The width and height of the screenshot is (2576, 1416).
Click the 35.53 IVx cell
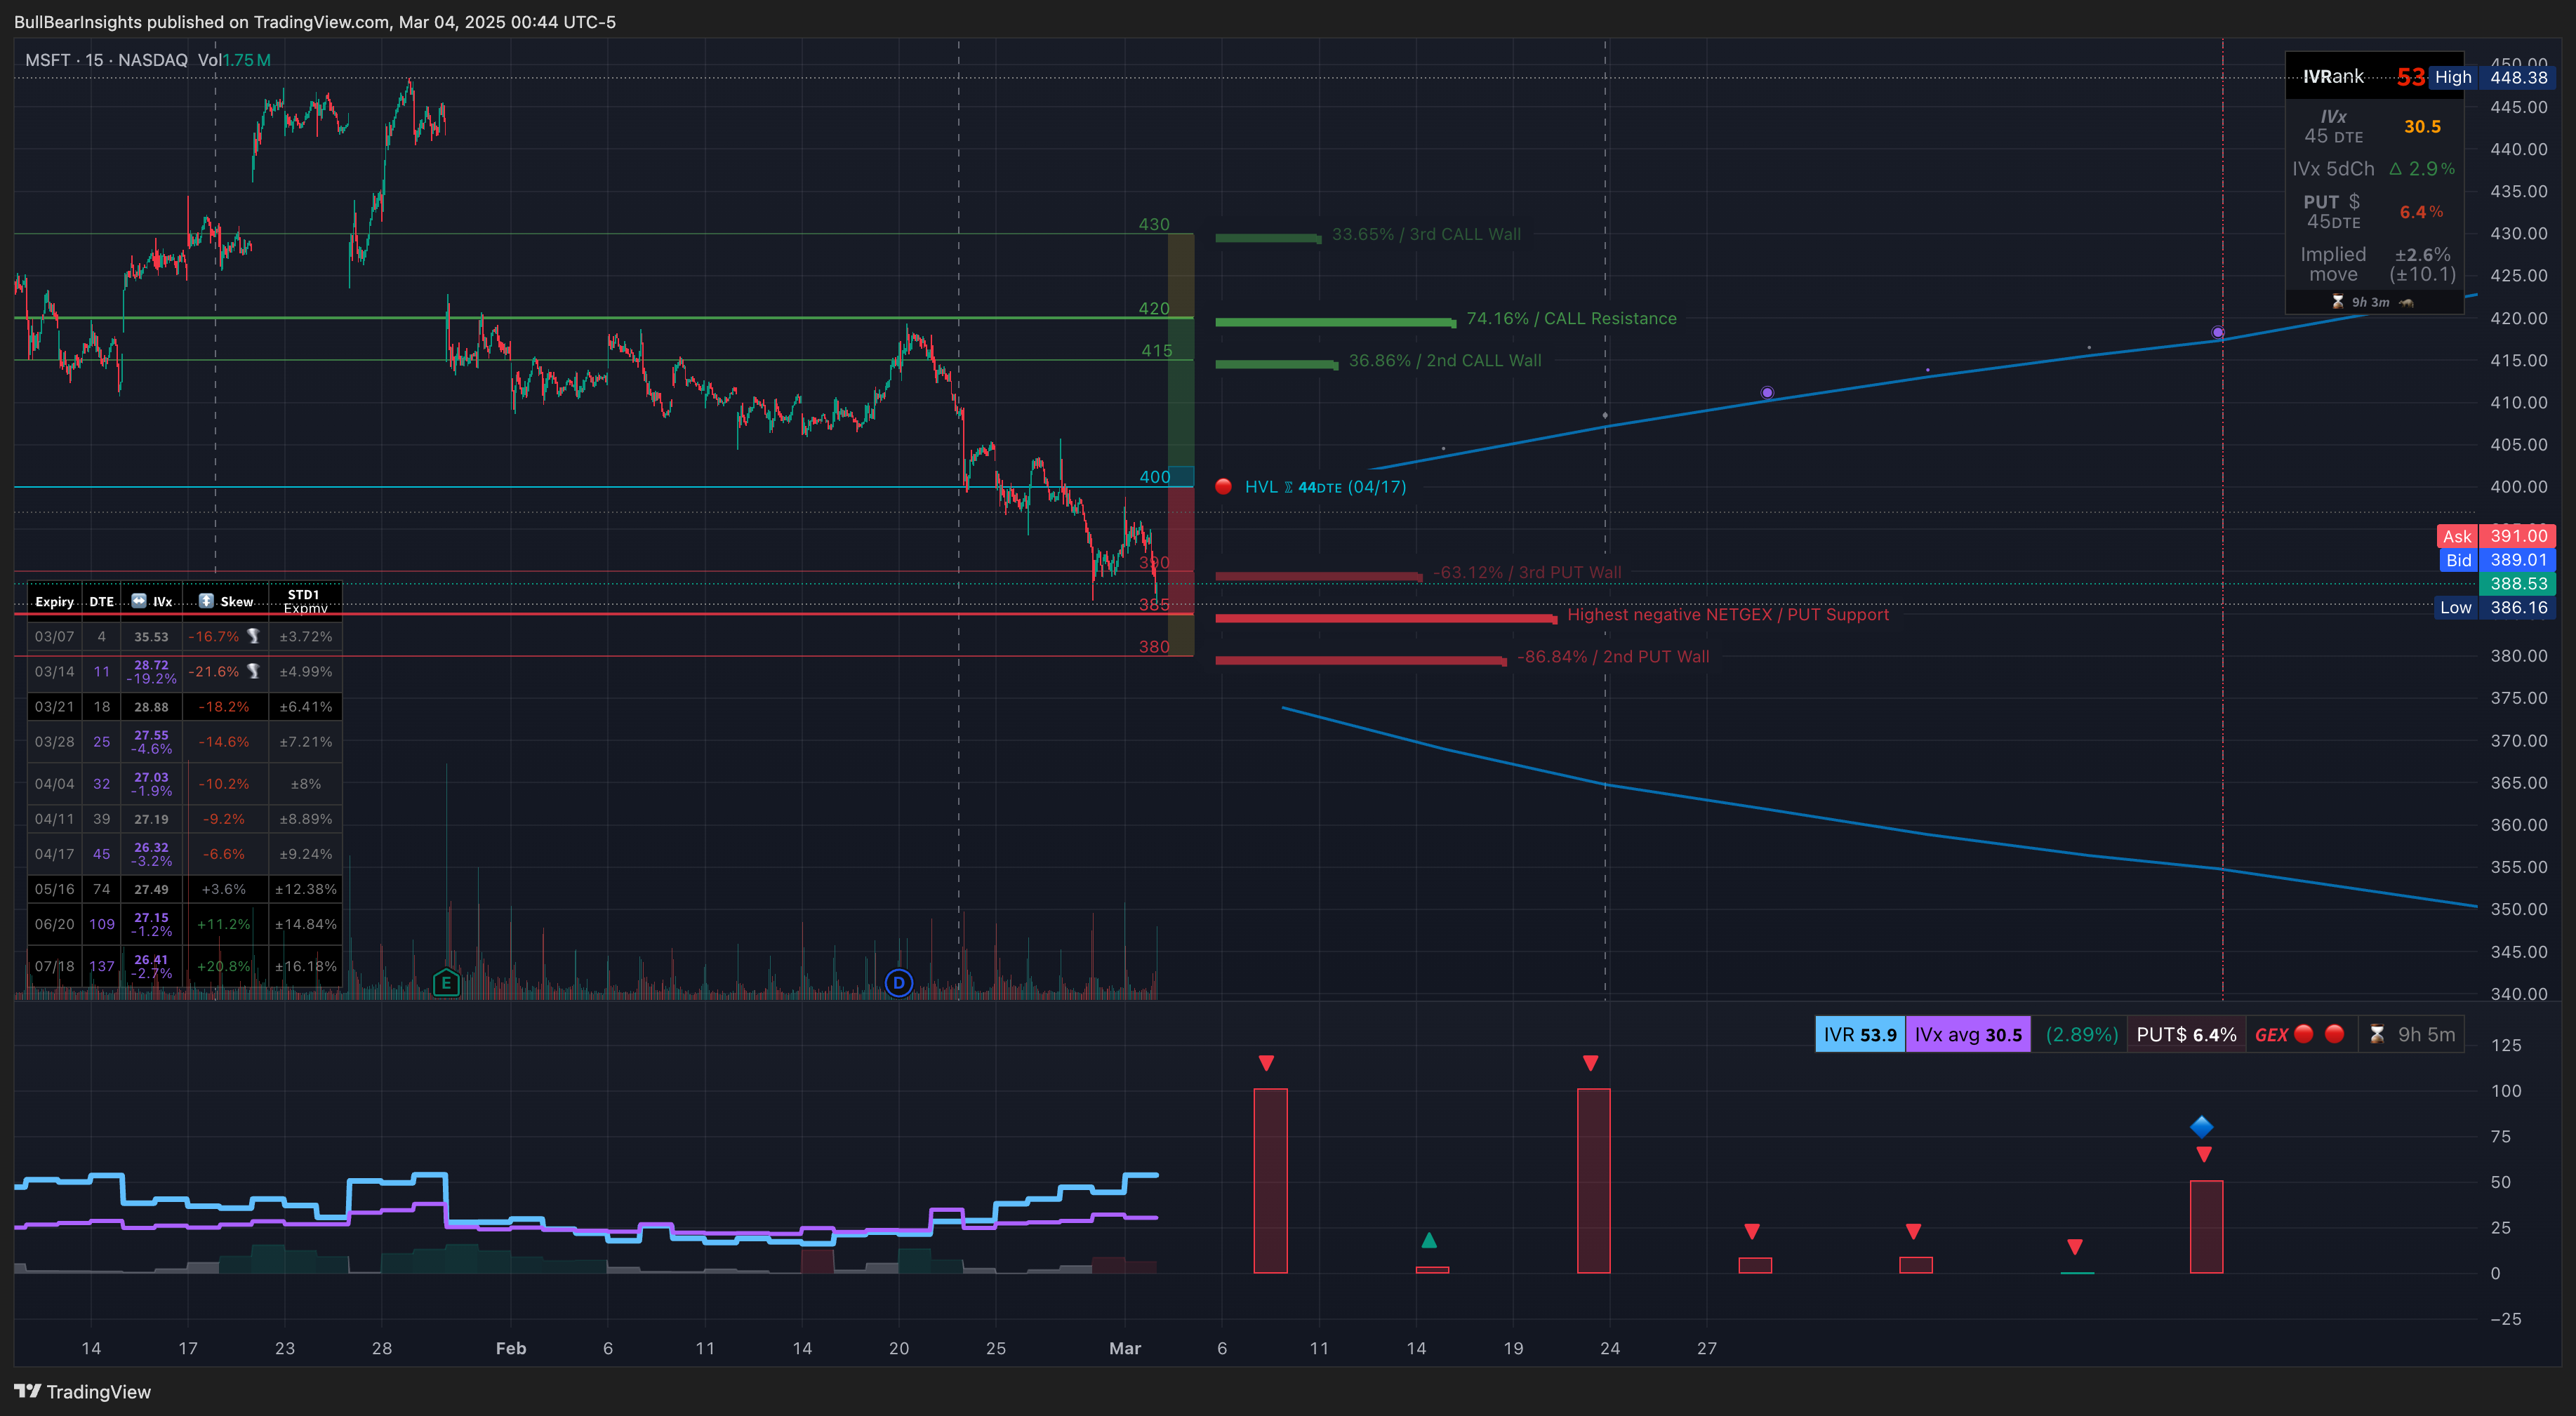click(151, 636)
